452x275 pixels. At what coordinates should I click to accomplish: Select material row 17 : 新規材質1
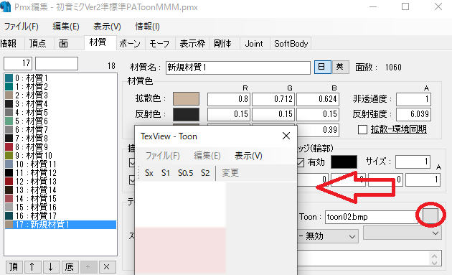click(60, 225)
